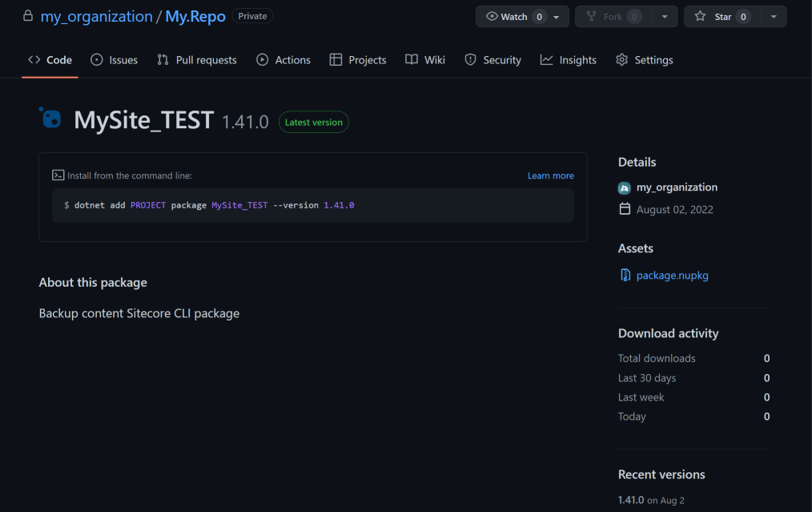Toggle Watch for this repository
This screenshot has width=812, height=512.
(513, 17)
